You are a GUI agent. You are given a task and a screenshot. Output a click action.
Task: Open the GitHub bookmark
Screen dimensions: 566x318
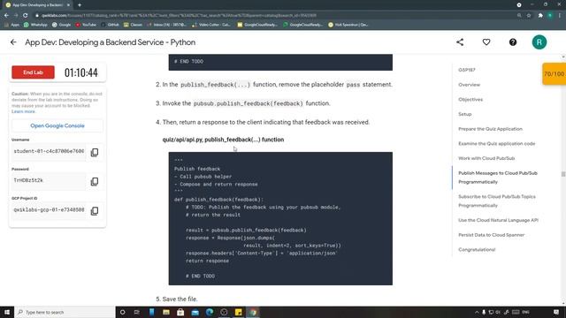tap(110, 25)
